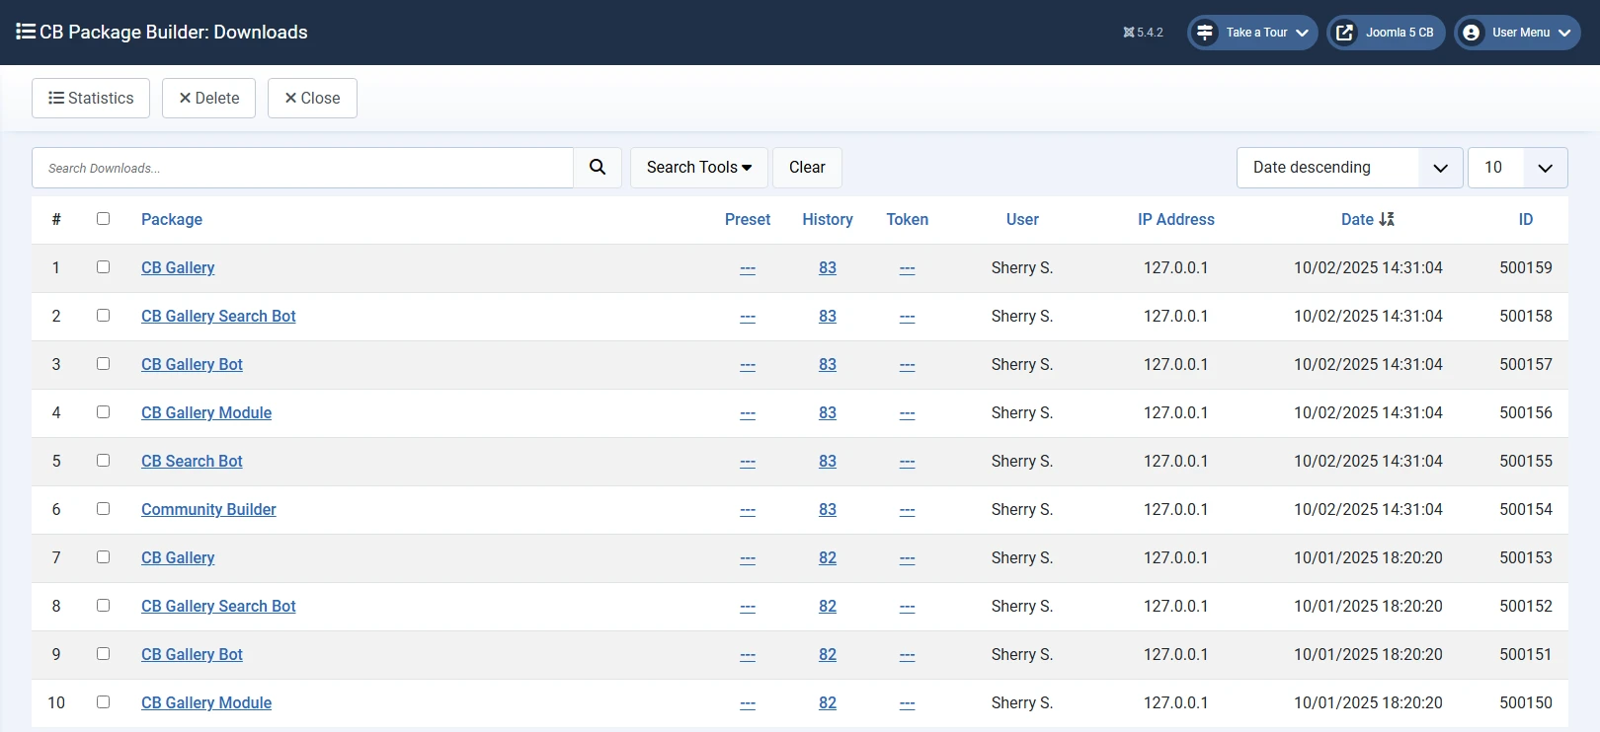Image resolution: width=1600 pixels, height=732 pixels.
Task: Click the Close toolbar button
Action: pos(312,98)
